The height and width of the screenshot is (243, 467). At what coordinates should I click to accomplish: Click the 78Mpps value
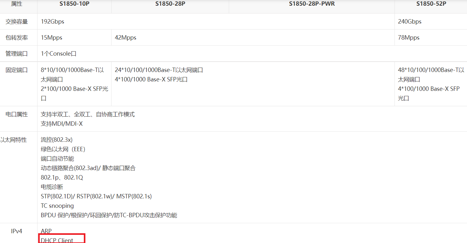point(409,38)
